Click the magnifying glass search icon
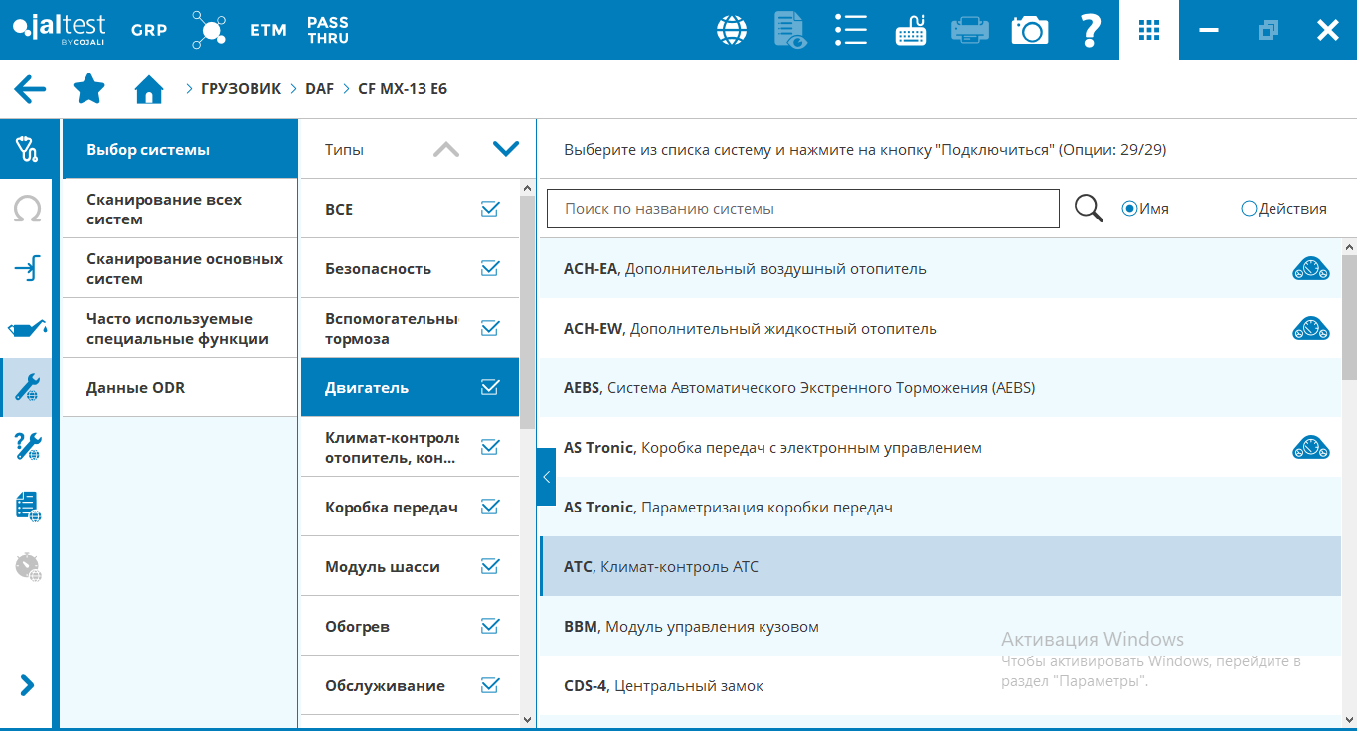Image resolution: width=1357 pixels, height=731 pixels. 1089,209
